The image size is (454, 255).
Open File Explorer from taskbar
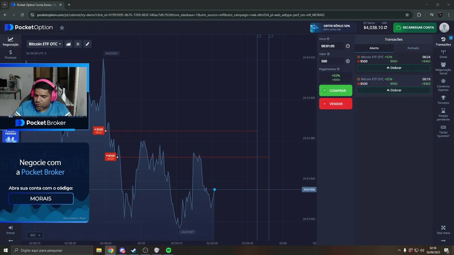pyautogui.click(x=99, y=250)
